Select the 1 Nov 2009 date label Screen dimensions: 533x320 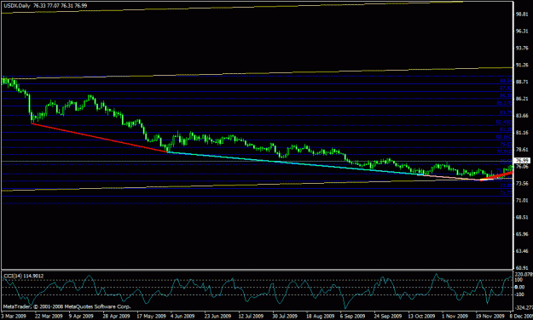[x=455, y=316]
